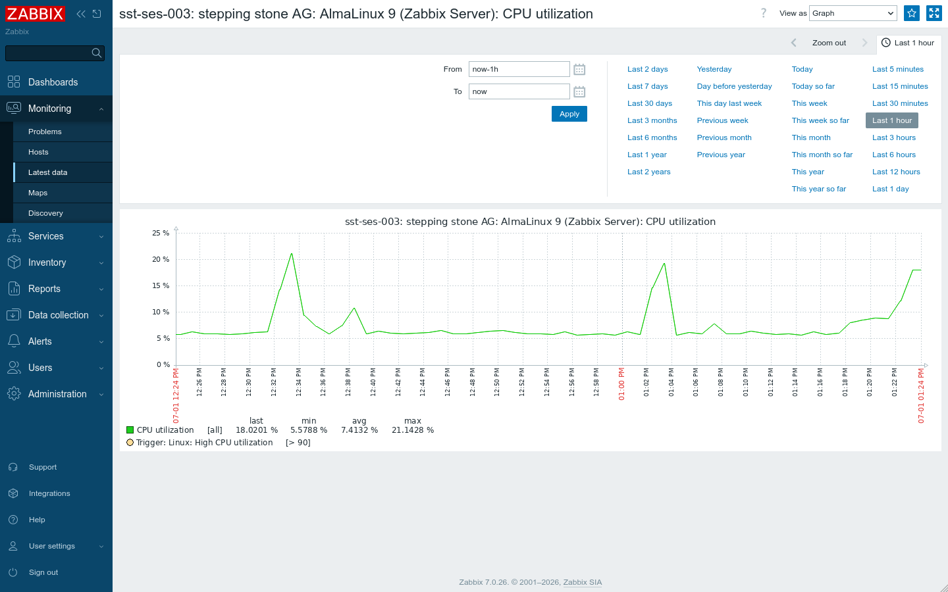Click the Sign out power icon
Viewport: 948px width, 592px height.
pyautogui.click(x=13, y=572)
